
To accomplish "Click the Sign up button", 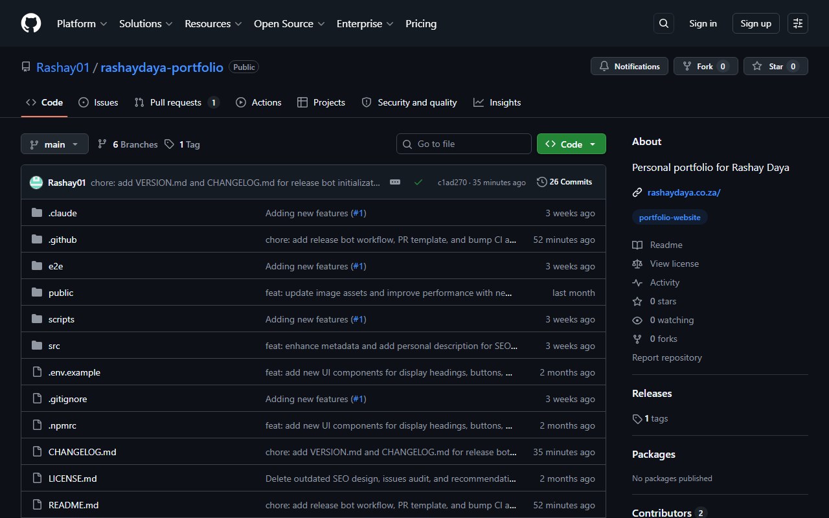I will pos(756,23).
